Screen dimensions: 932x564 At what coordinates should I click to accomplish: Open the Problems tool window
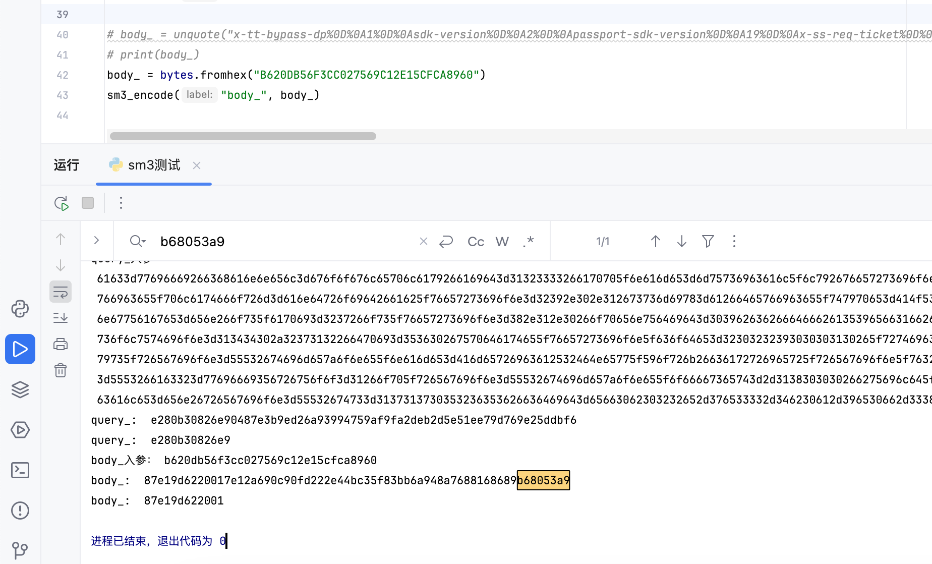pos(20,511)
